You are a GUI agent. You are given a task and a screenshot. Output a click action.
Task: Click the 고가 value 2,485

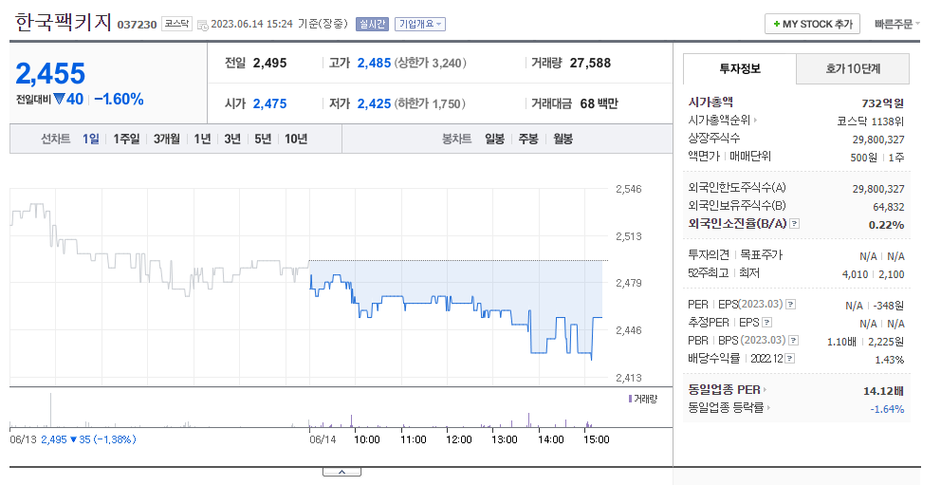(374, 63)
